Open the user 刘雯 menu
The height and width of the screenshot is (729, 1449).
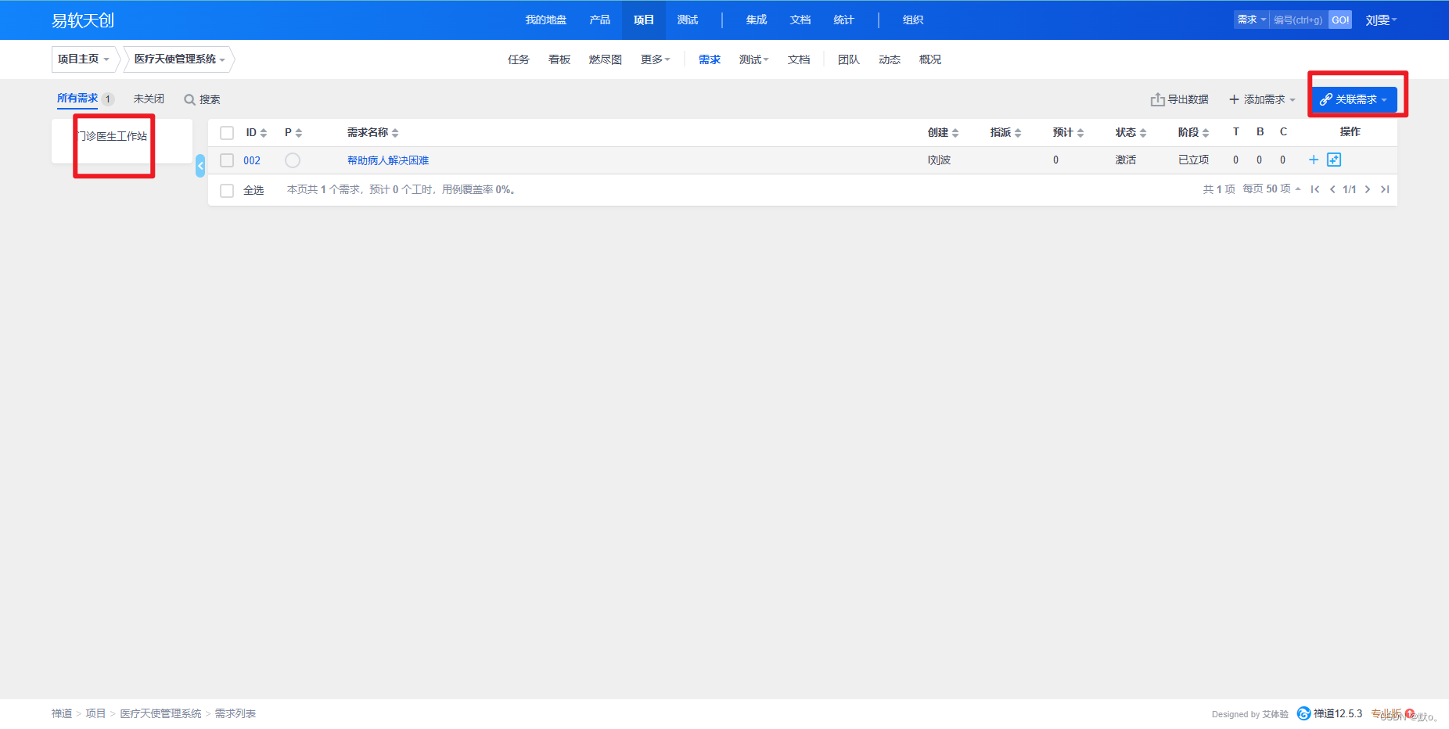click(1381, 20)
